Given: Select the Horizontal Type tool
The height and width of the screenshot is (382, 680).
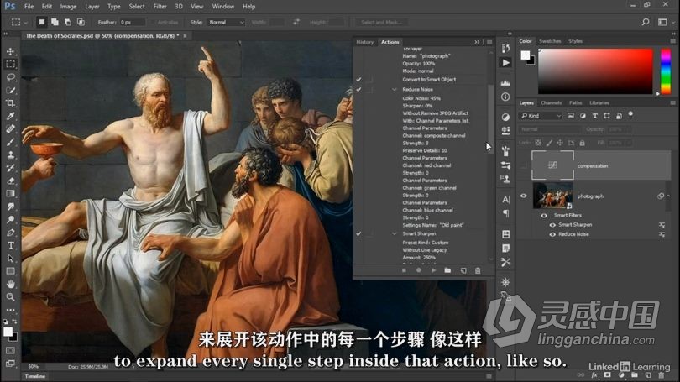Looking at the screenshot, I should [x=10, y=245].
